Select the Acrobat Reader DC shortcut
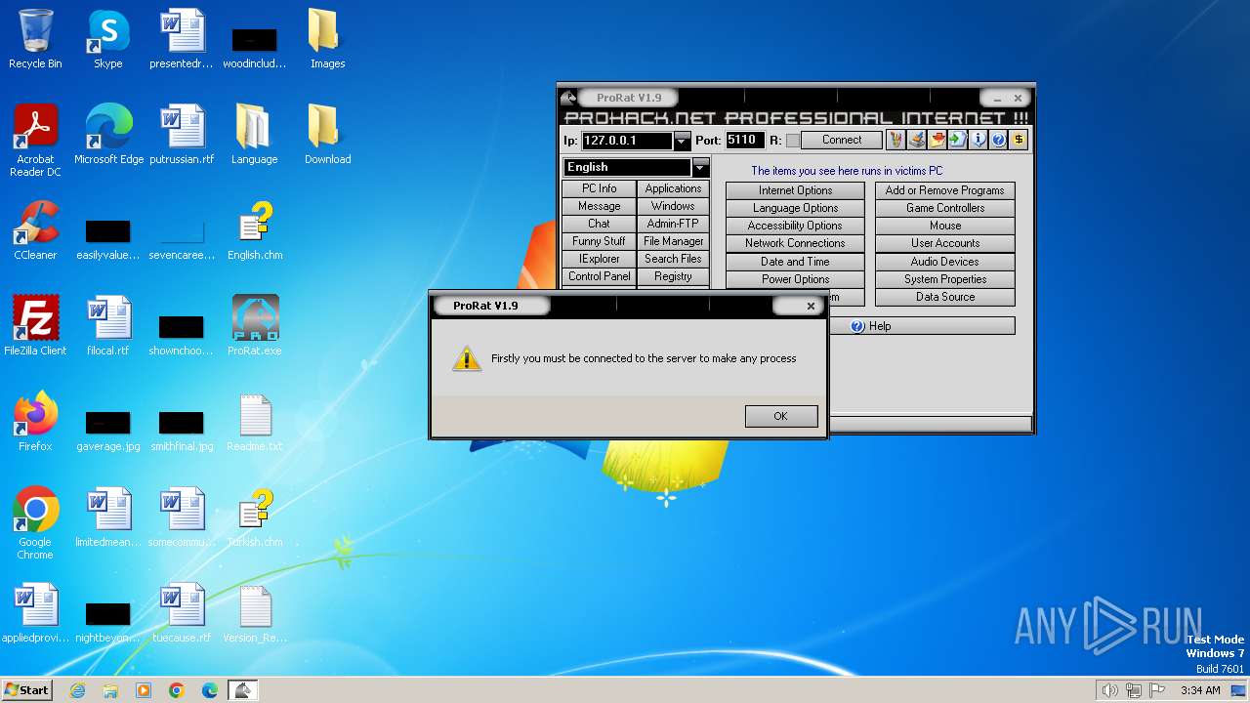The height and width of the screenshot is (703, 1250). click(35, 141)
